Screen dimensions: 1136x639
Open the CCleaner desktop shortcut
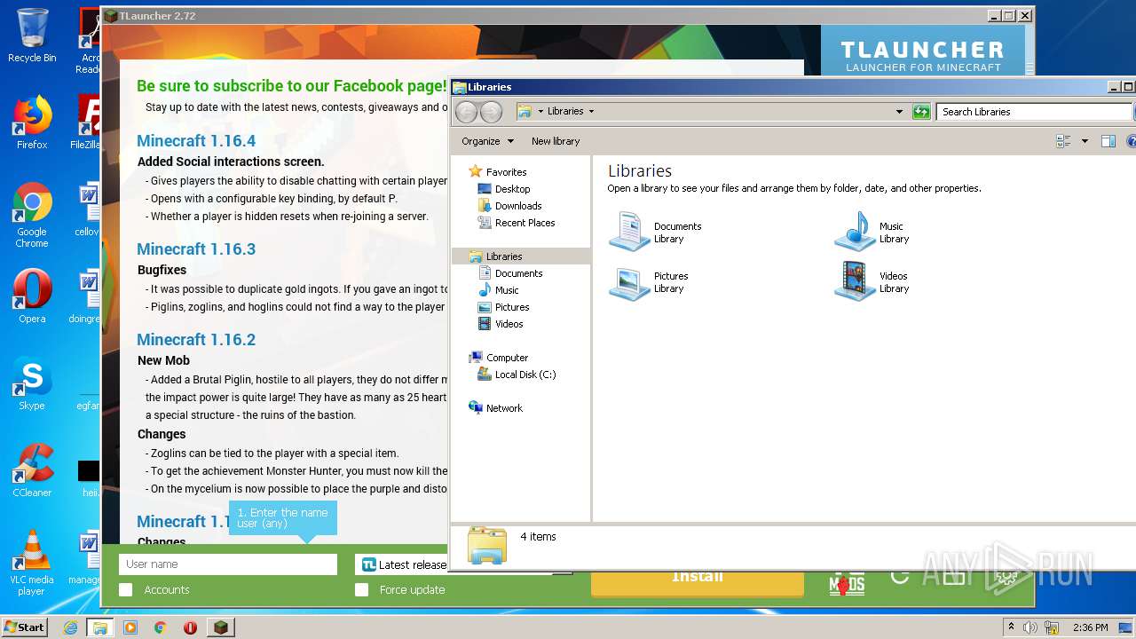32,470
